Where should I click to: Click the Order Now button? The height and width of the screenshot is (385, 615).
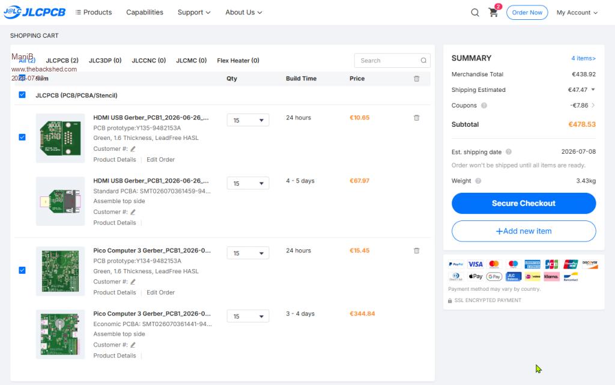pyautogui.click(x=527, y=13)
